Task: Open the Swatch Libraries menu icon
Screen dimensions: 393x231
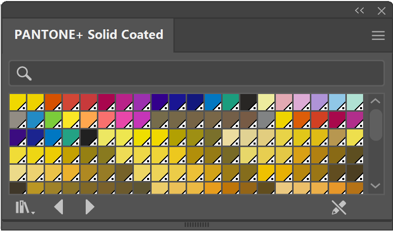Action: [25, 207]
